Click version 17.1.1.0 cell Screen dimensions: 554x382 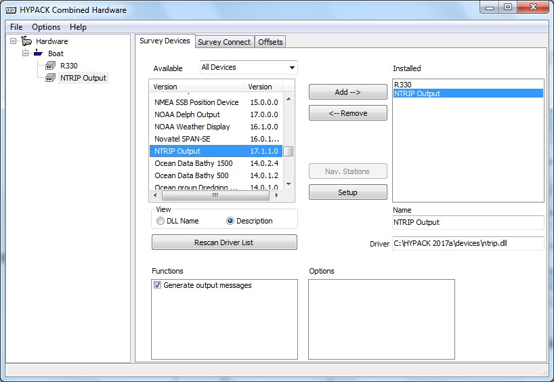(264, 151)
